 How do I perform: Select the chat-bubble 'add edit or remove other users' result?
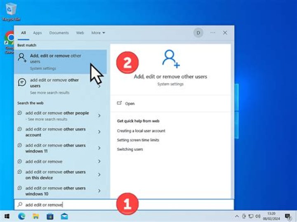click(x=60, y=86)
